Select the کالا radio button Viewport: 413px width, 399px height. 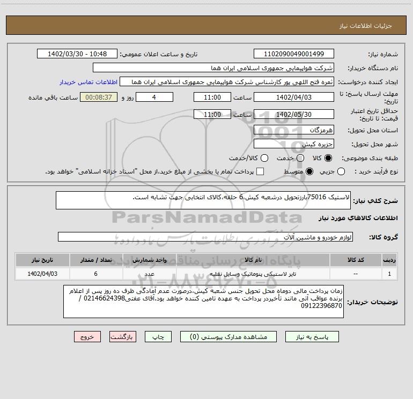tap(328, 158)
